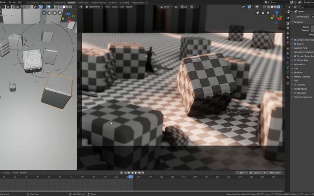The width and height of the screenshot is (314, 196).
Task: Open the Particles properties tab
Action: [288, 58]
